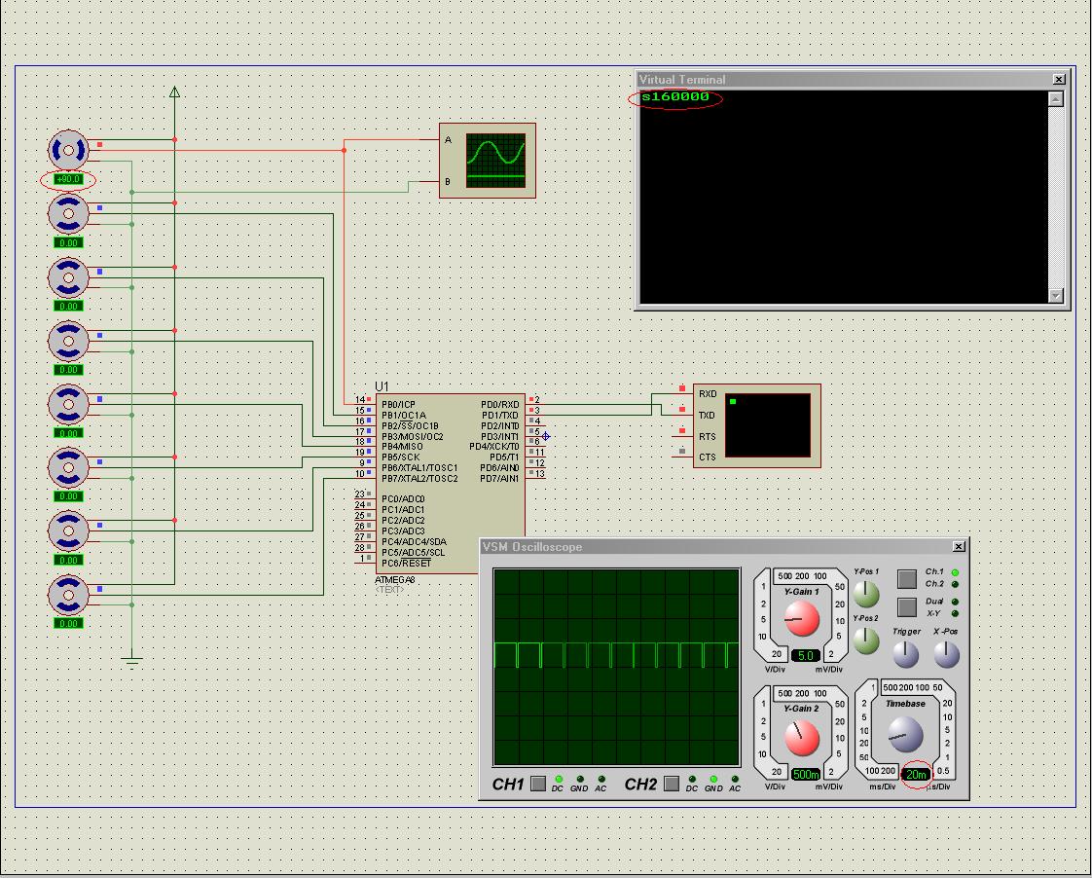Click the oscilloscope component on schematic
This screenshot has height=878, width=1092.
click(494, 160)
